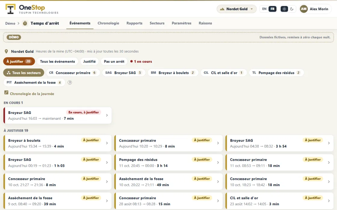
Task: Open the Secteurs tab
Action: tap(157, 23)
